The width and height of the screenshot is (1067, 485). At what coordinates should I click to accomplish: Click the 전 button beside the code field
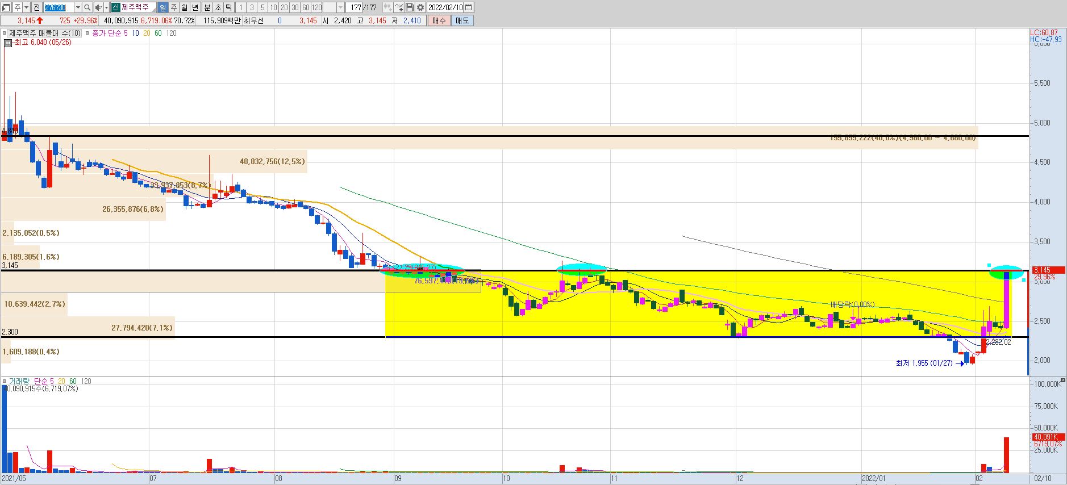pyautogui.click(x=36, y=7)
